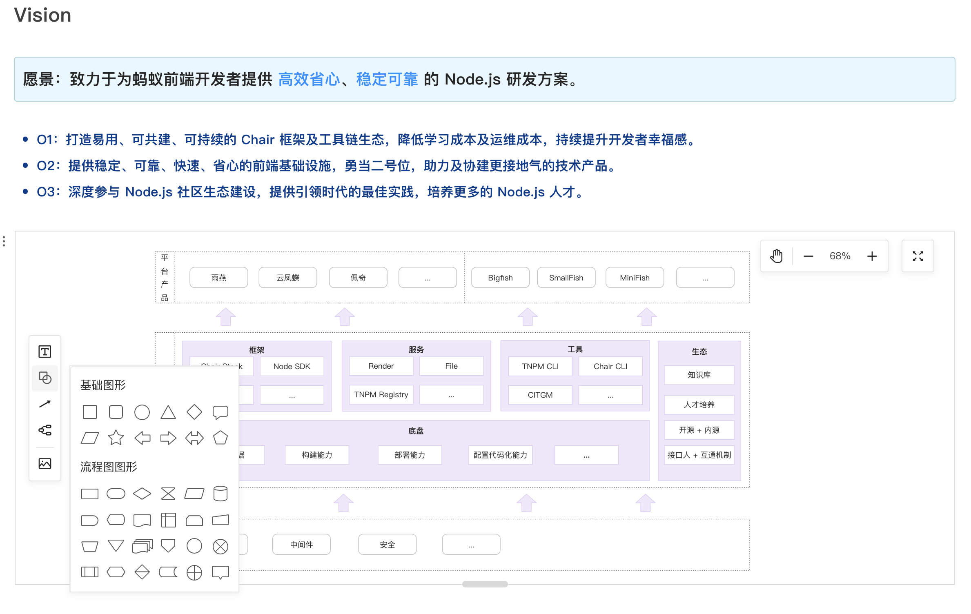Pick the speech bubble shape

(220, 412)
